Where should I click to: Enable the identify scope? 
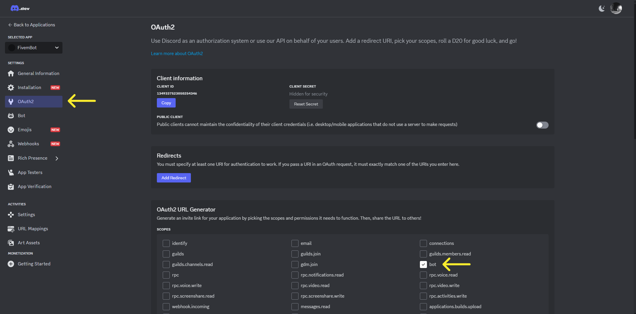point(166,243)
